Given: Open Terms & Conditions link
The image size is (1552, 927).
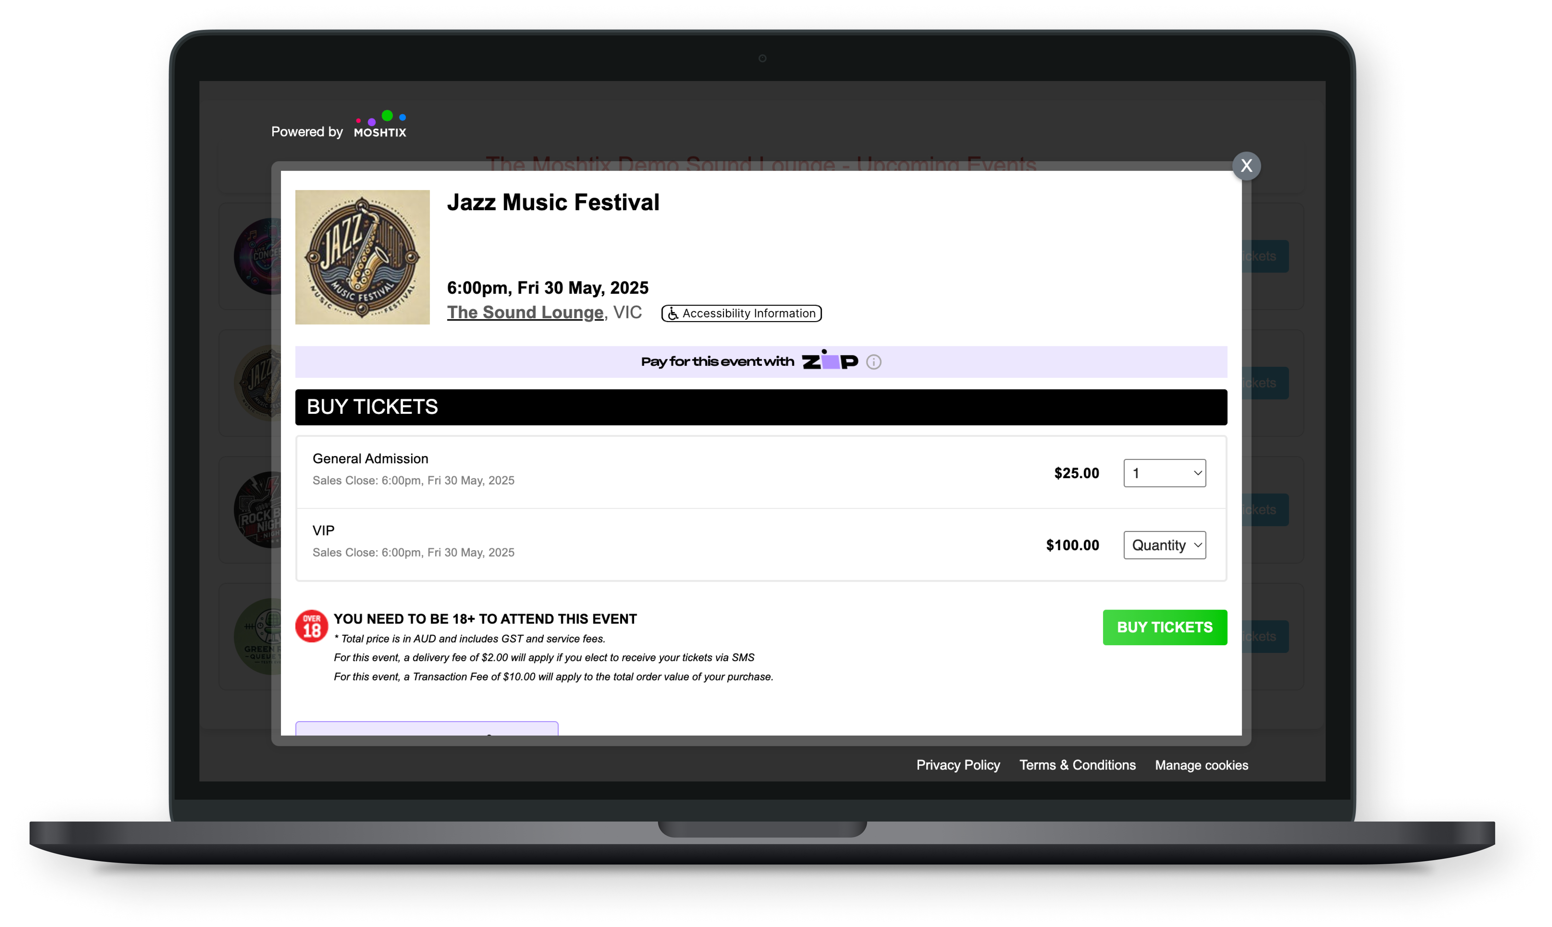Looking at the screenshot, I should coord(1077,765).
